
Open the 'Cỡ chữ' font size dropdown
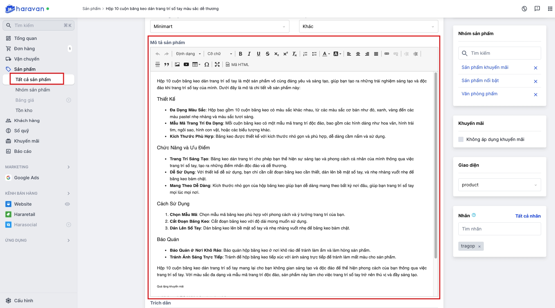219,54
